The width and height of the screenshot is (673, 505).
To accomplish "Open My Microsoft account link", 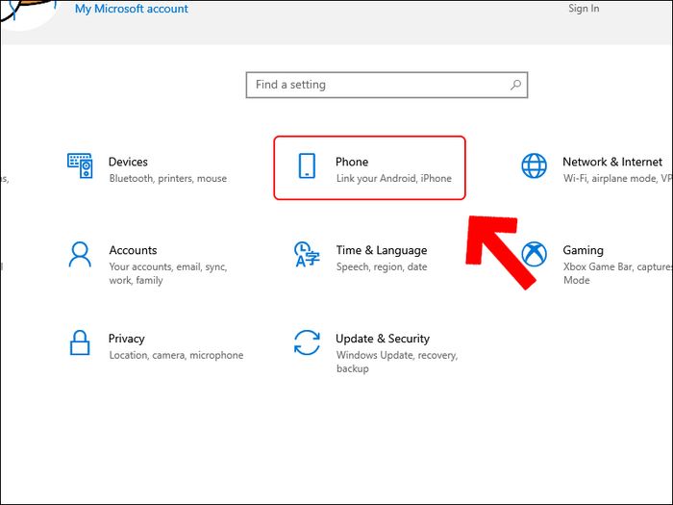I will pyautogui.click(x=132, y=9).
